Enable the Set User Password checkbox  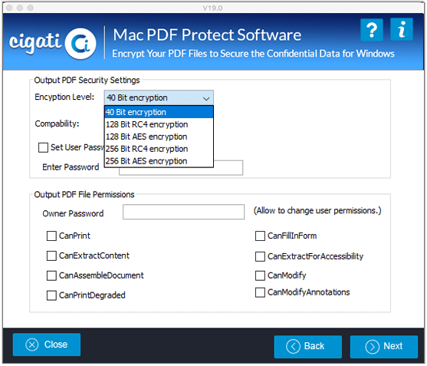point(43,148)
